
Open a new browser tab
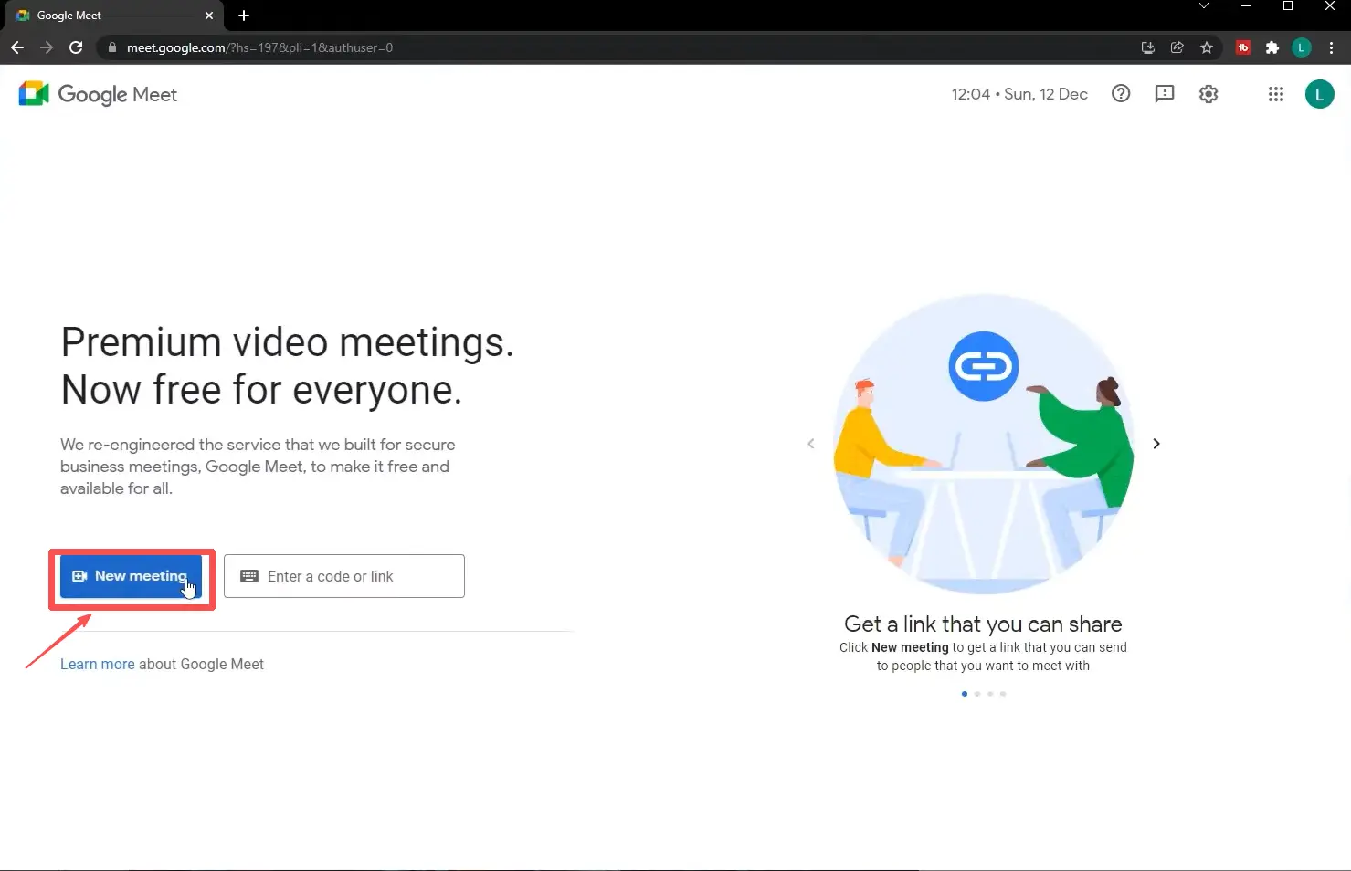point(243,16)
